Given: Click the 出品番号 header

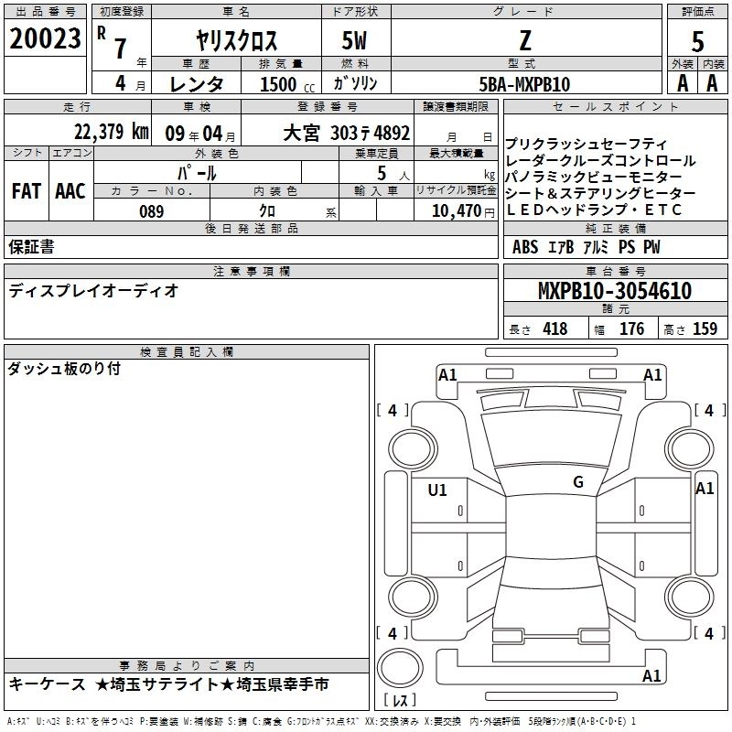Looking at the screenshot, I should coord(45,12).
